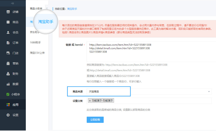Select the 应用 apps label
This screenshot has width=216, height=131.
point(15,105)
